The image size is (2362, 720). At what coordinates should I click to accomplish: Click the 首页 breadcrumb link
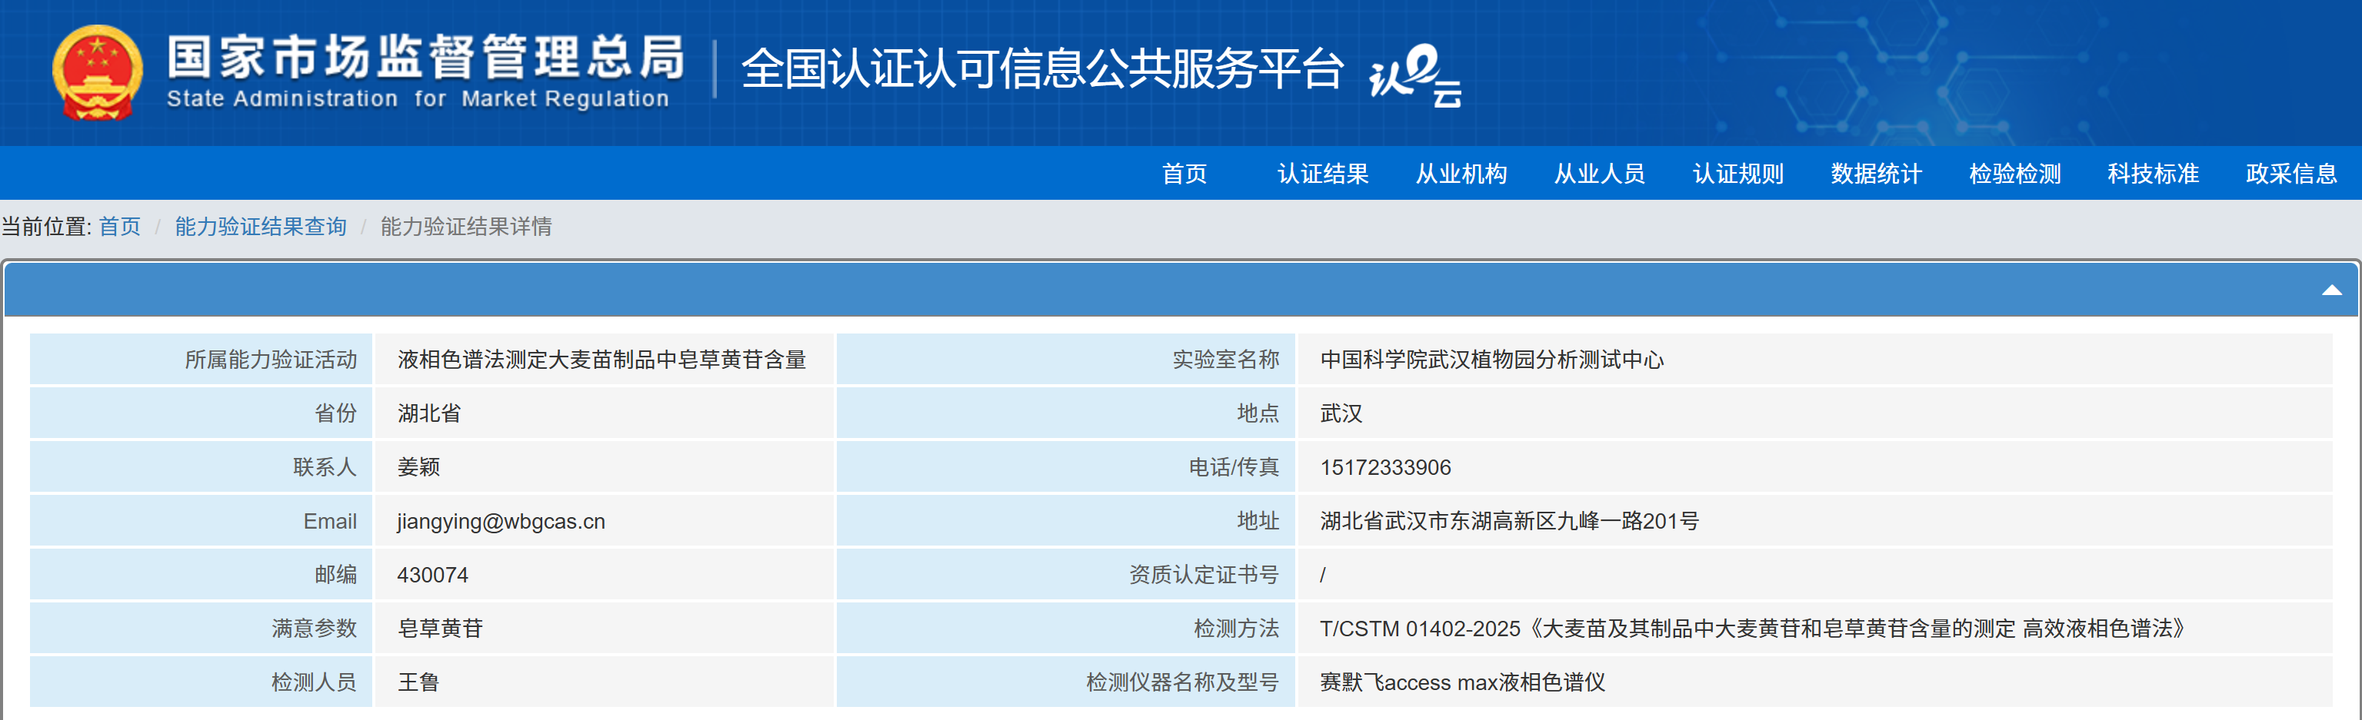click(119, 226)
